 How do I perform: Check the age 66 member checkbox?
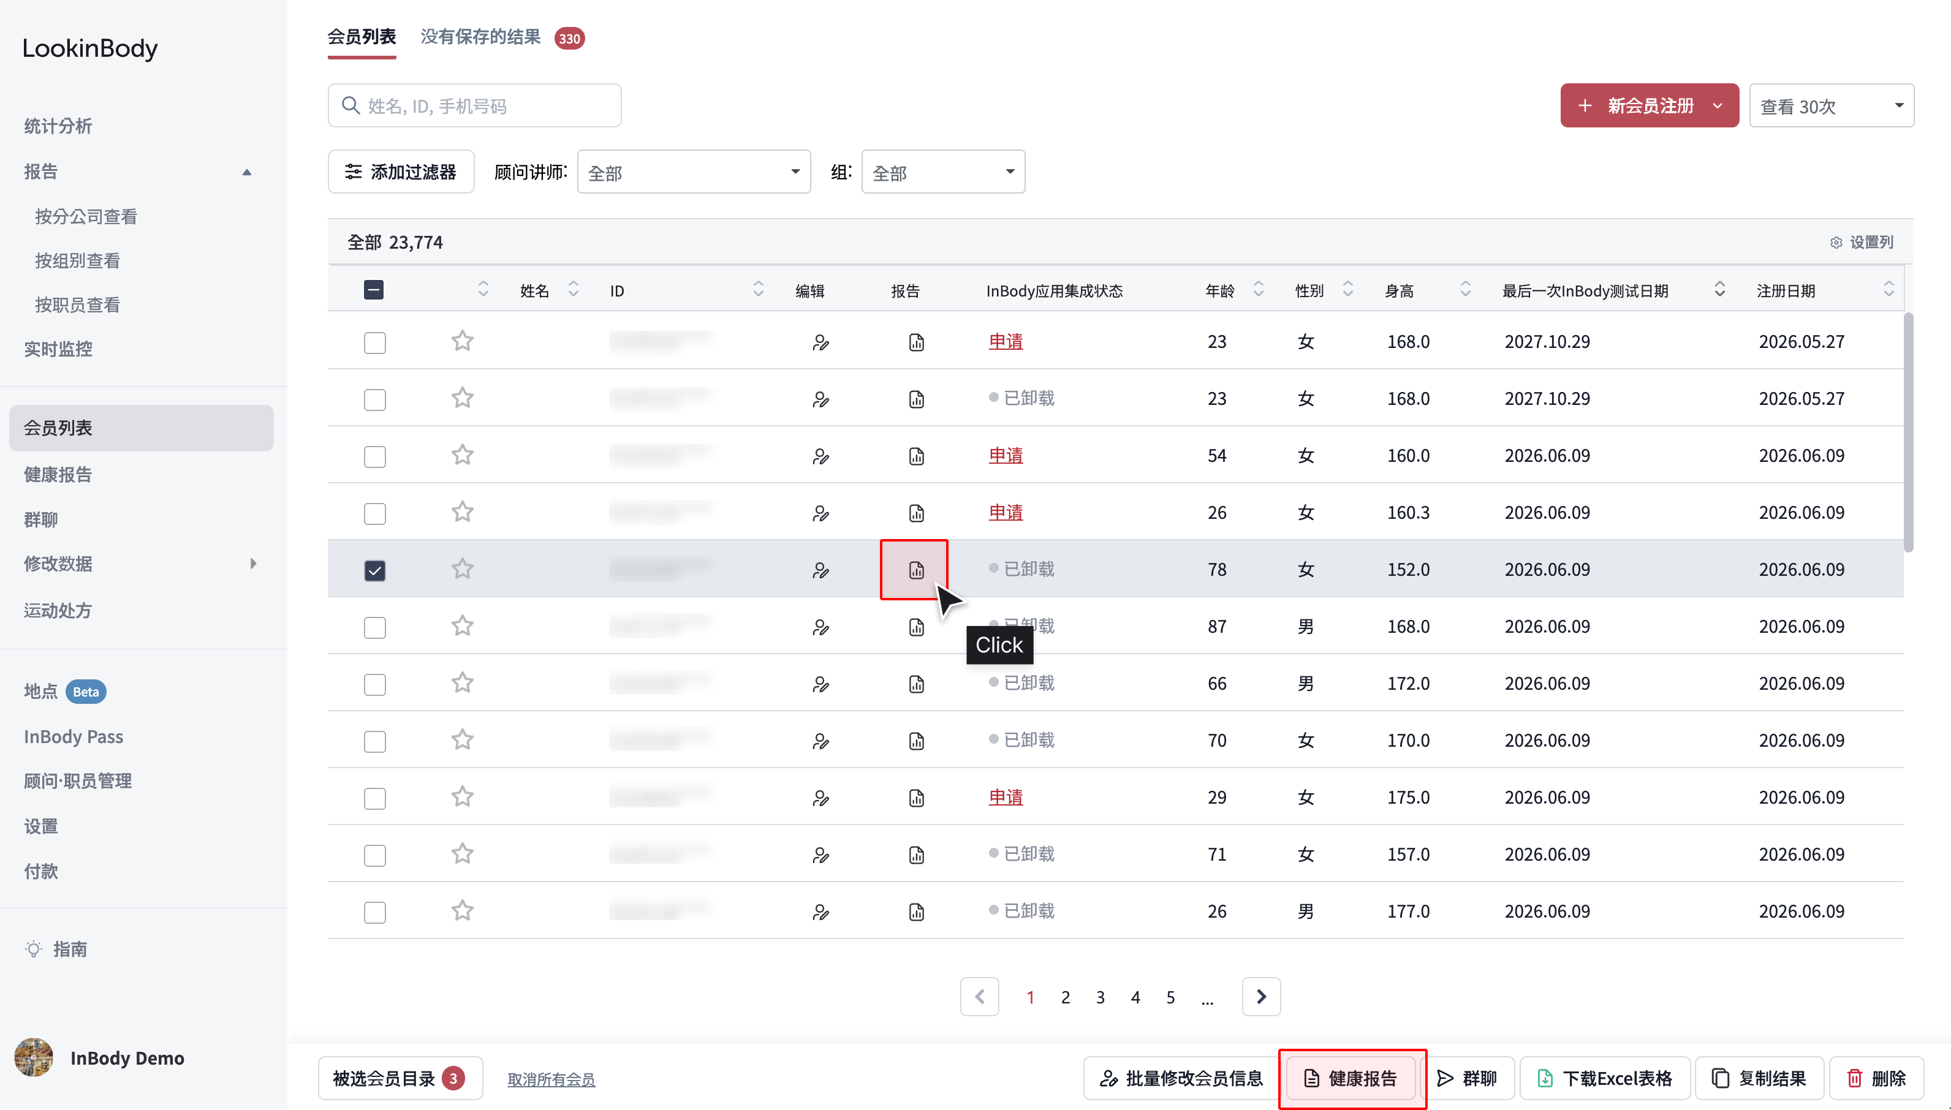[x=374, y=685]
